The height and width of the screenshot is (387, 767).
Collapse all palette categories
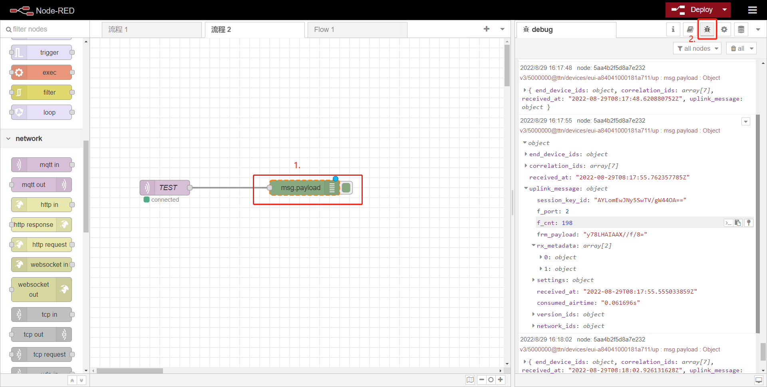coord(72,380)
